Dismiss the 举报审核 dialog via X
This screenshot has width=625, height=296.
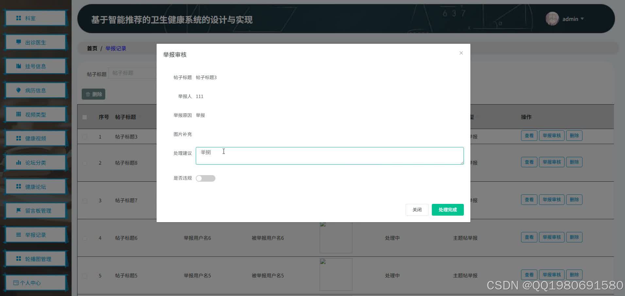pyautogui.click(x=461, y=53)
